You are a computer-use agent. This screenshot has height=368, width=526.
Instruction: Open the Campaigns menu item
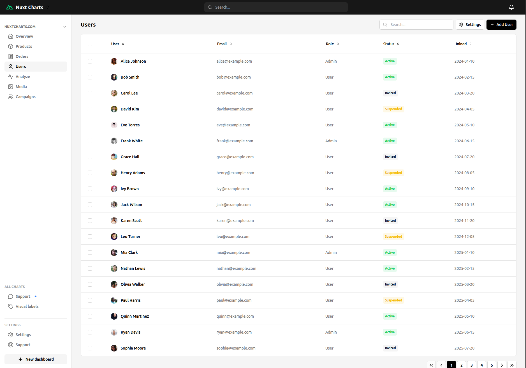point(26,97)
